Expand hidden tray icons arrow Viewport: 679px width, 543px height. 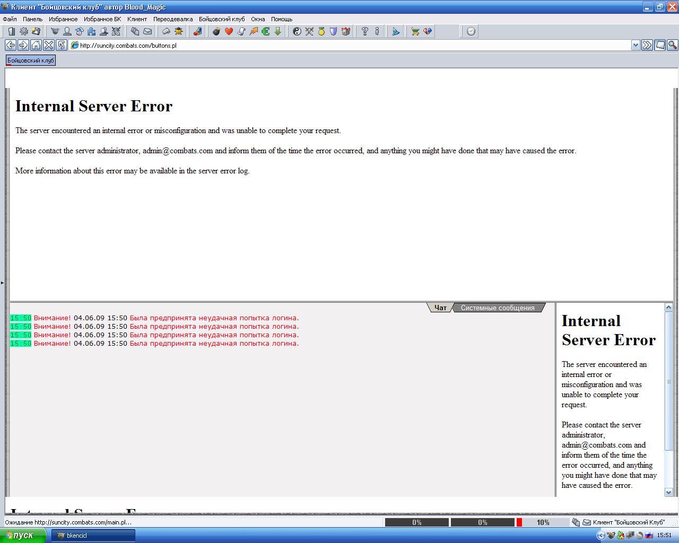point(600,536)
